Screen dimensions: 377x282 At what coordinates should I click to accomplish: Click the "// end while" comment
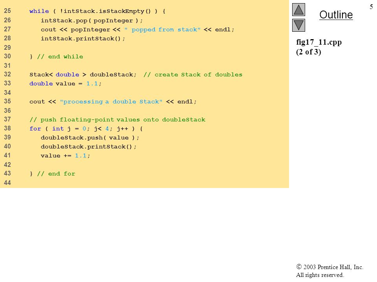[60, 56]
